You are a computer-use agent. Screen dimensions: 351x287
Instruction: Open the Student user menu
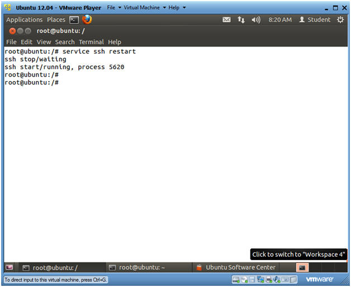click(x=315, y=20)
